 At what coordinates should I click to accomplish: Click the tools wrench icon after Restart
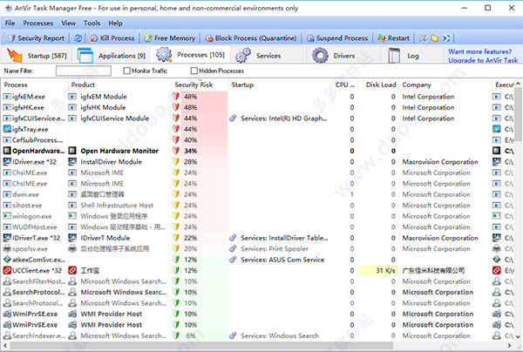[423, 38]
